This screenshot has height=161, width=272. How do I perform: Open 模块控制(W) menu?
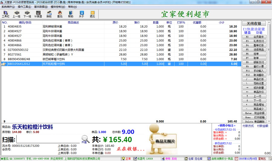(x=58, y=7)
